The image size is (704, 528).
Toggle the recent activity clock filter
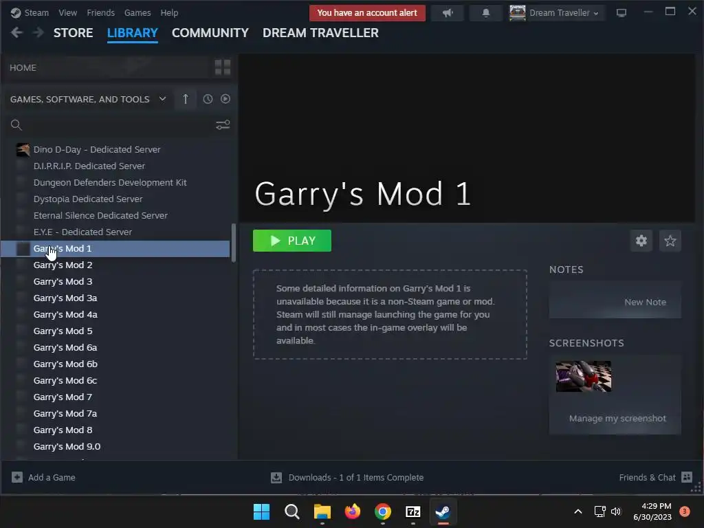coord(208,99)
